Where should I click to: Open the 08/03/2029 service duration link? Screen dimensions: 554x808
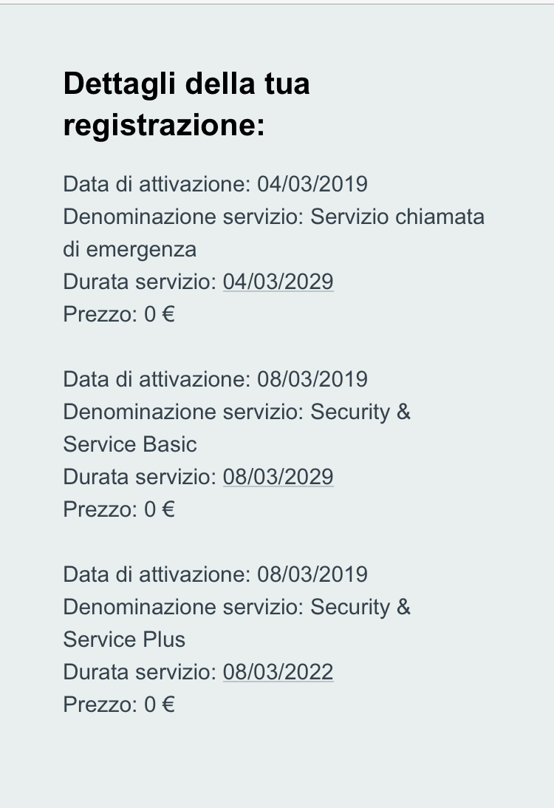(278, 477)
